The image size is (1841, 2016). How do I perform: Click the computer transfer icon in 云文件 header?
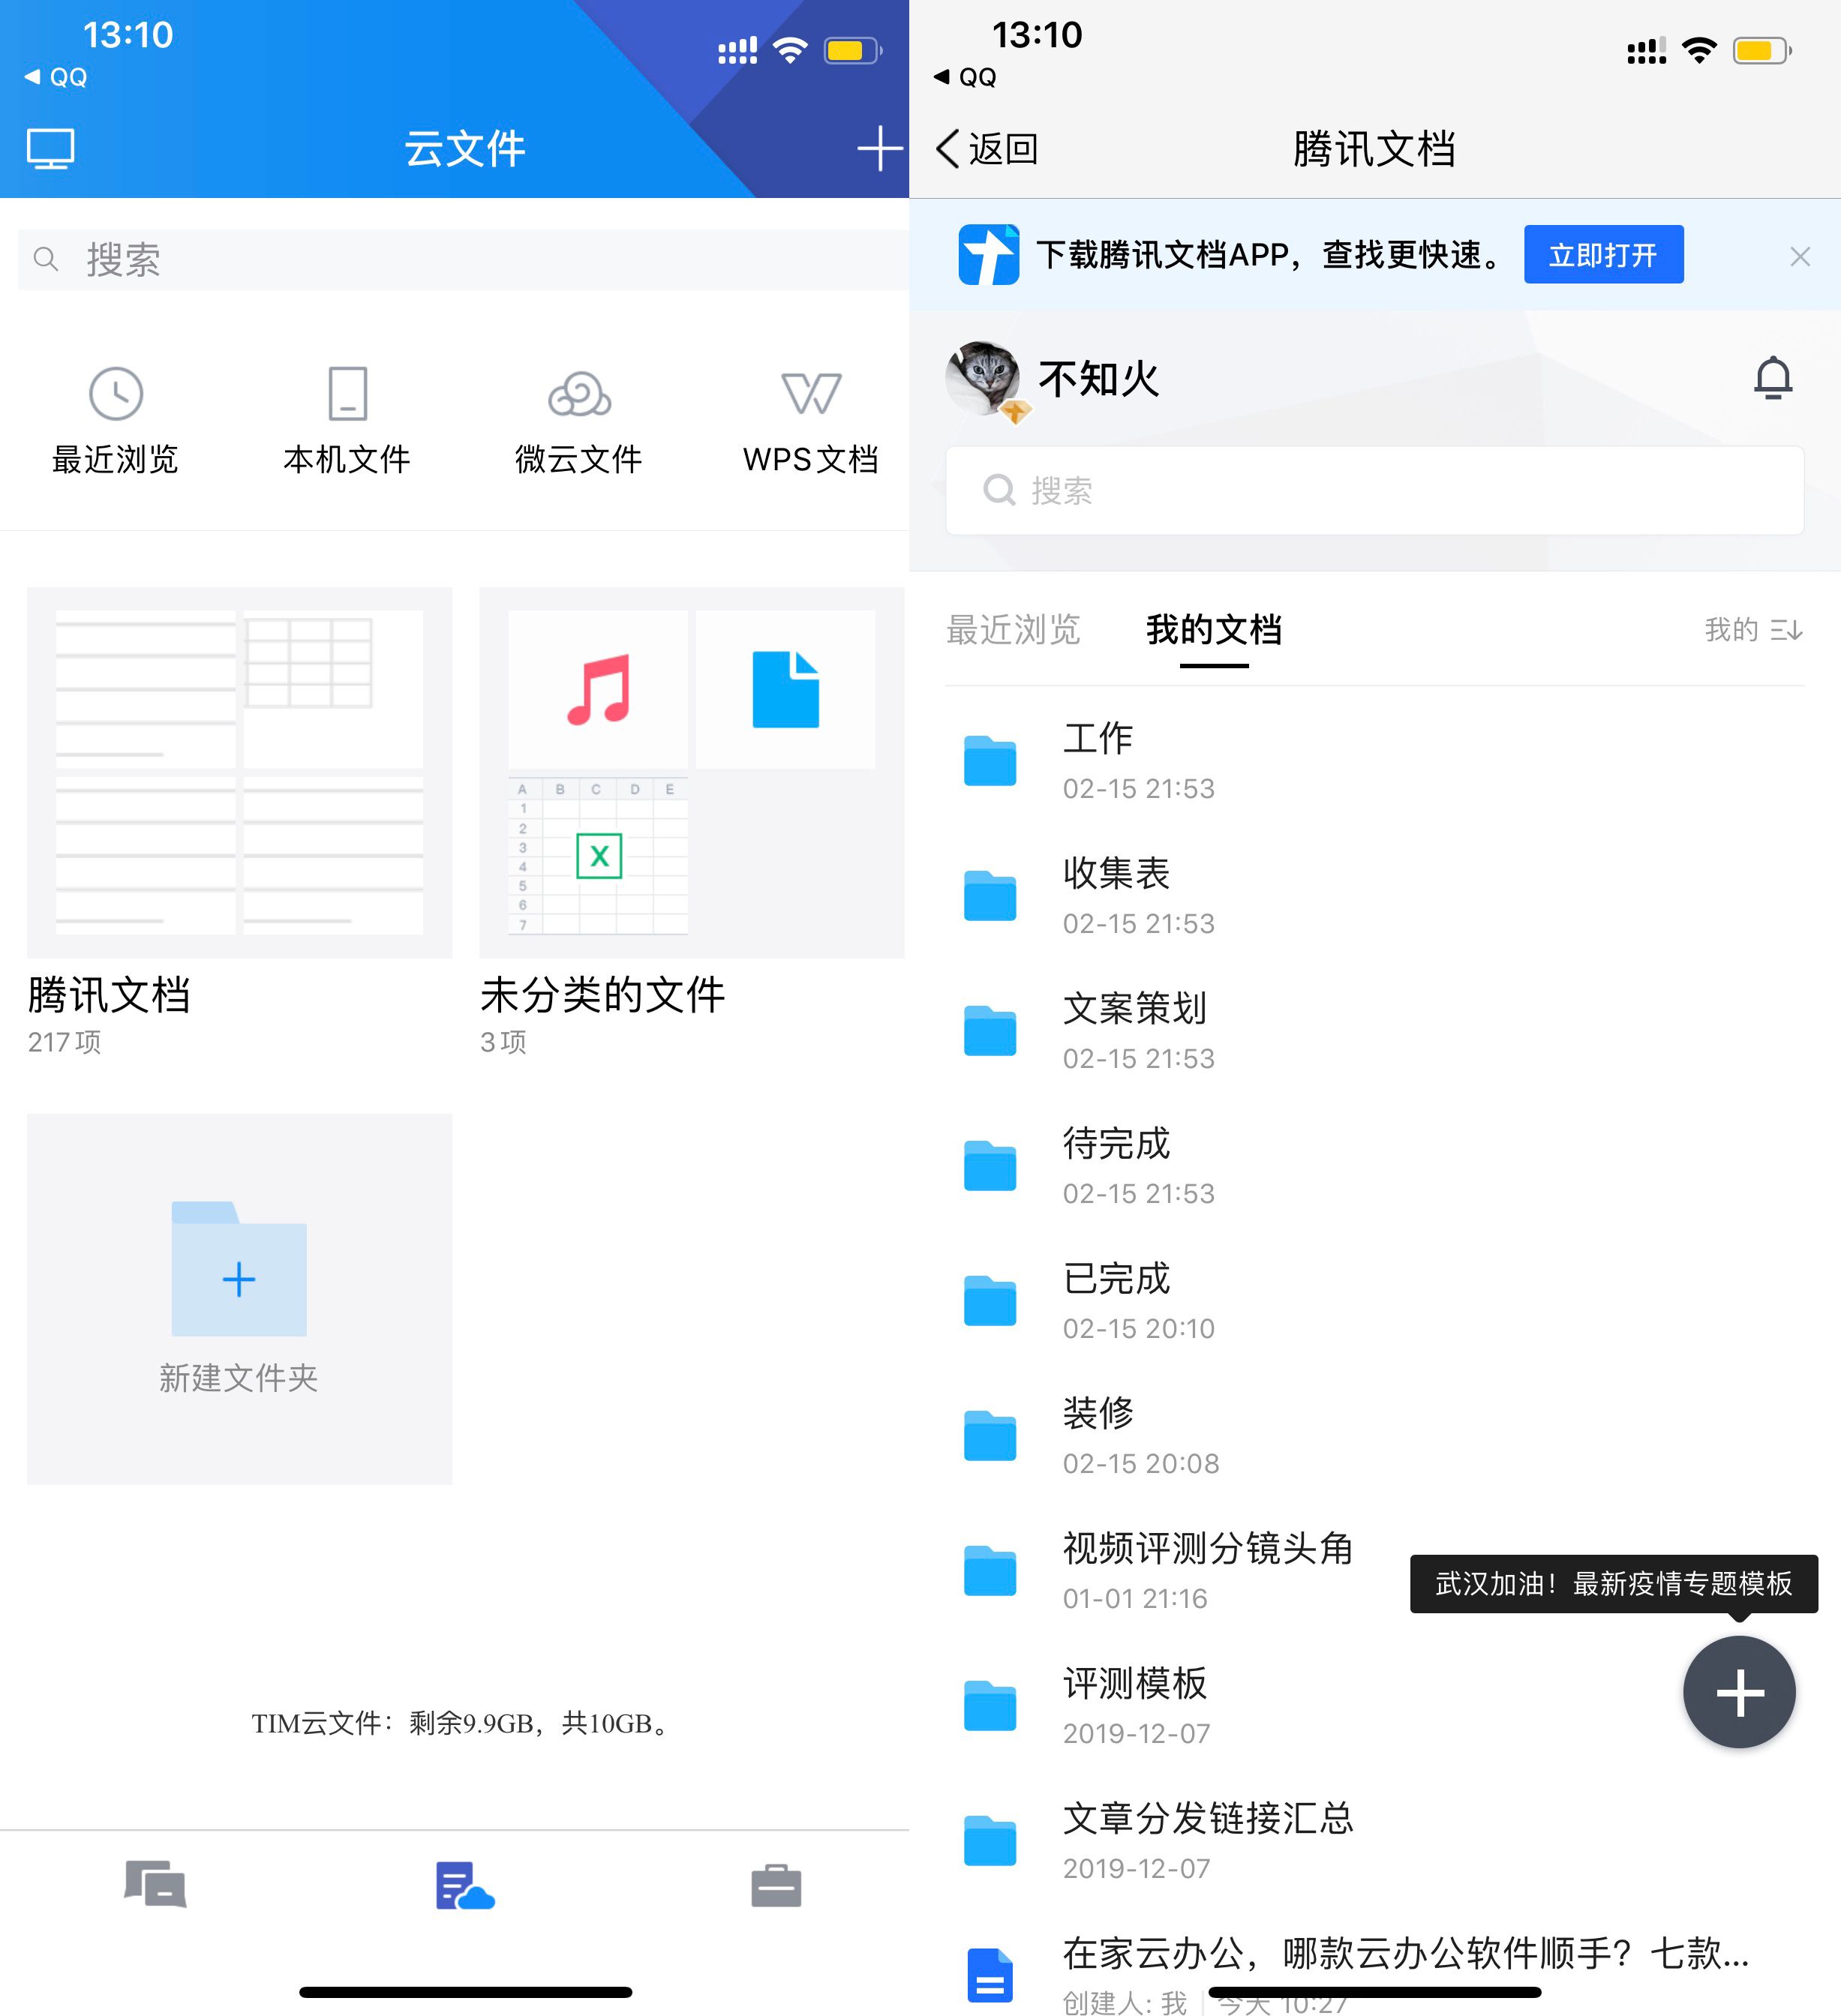50,147
